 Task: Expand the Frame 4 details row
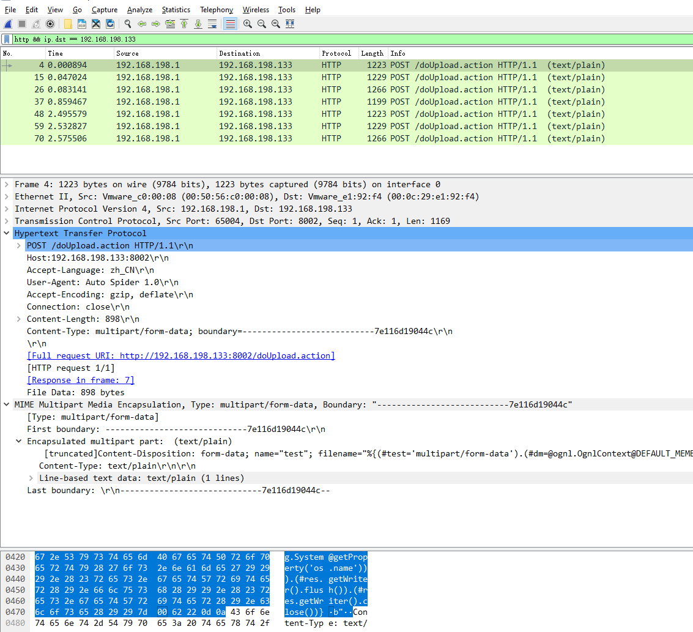coord(7,184)
